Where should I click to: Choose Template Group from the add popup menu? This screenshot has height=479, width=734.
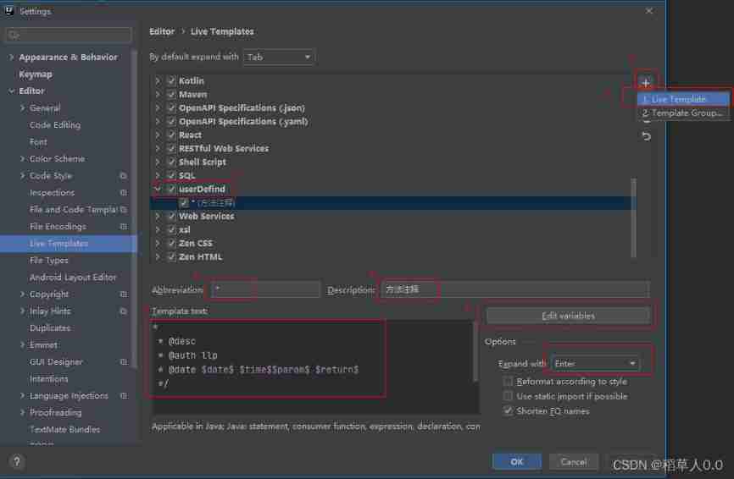pyautogui.click(x=683, y=113)
